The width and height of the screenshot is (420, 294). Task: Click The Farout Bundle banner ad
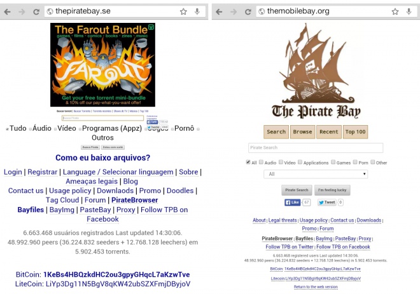coord(102,65)
